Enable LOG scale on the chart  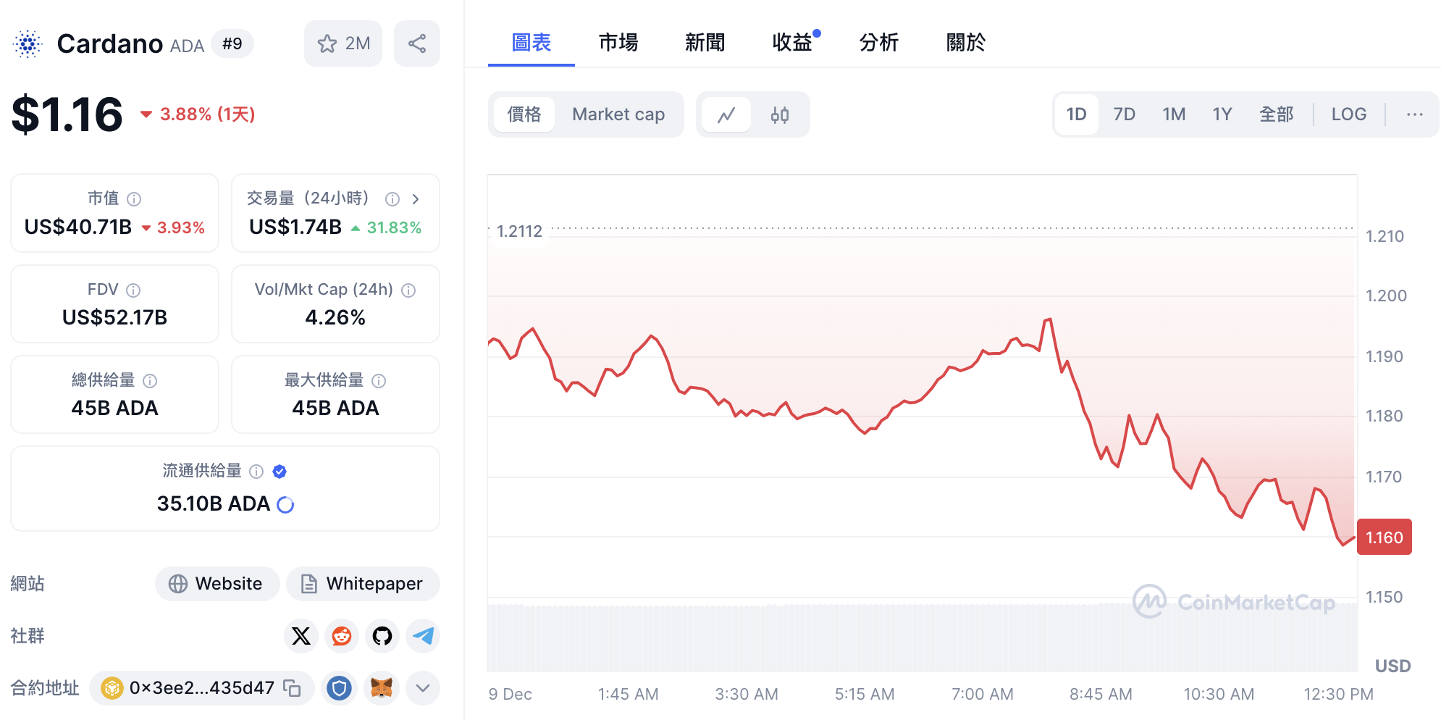[x=1348, y=114]
